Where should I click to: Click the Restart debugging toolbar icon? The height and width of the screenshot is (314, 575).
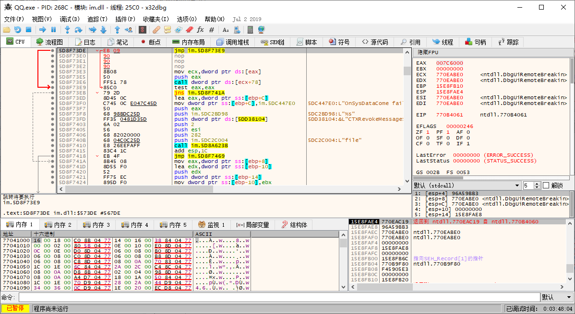(18, 30)
